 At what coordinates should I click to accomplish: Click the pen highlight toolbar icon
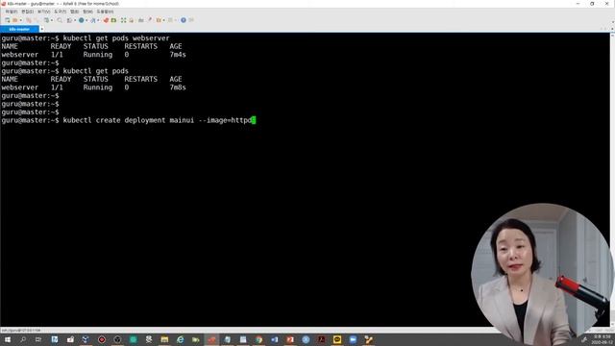click(150, 20)
